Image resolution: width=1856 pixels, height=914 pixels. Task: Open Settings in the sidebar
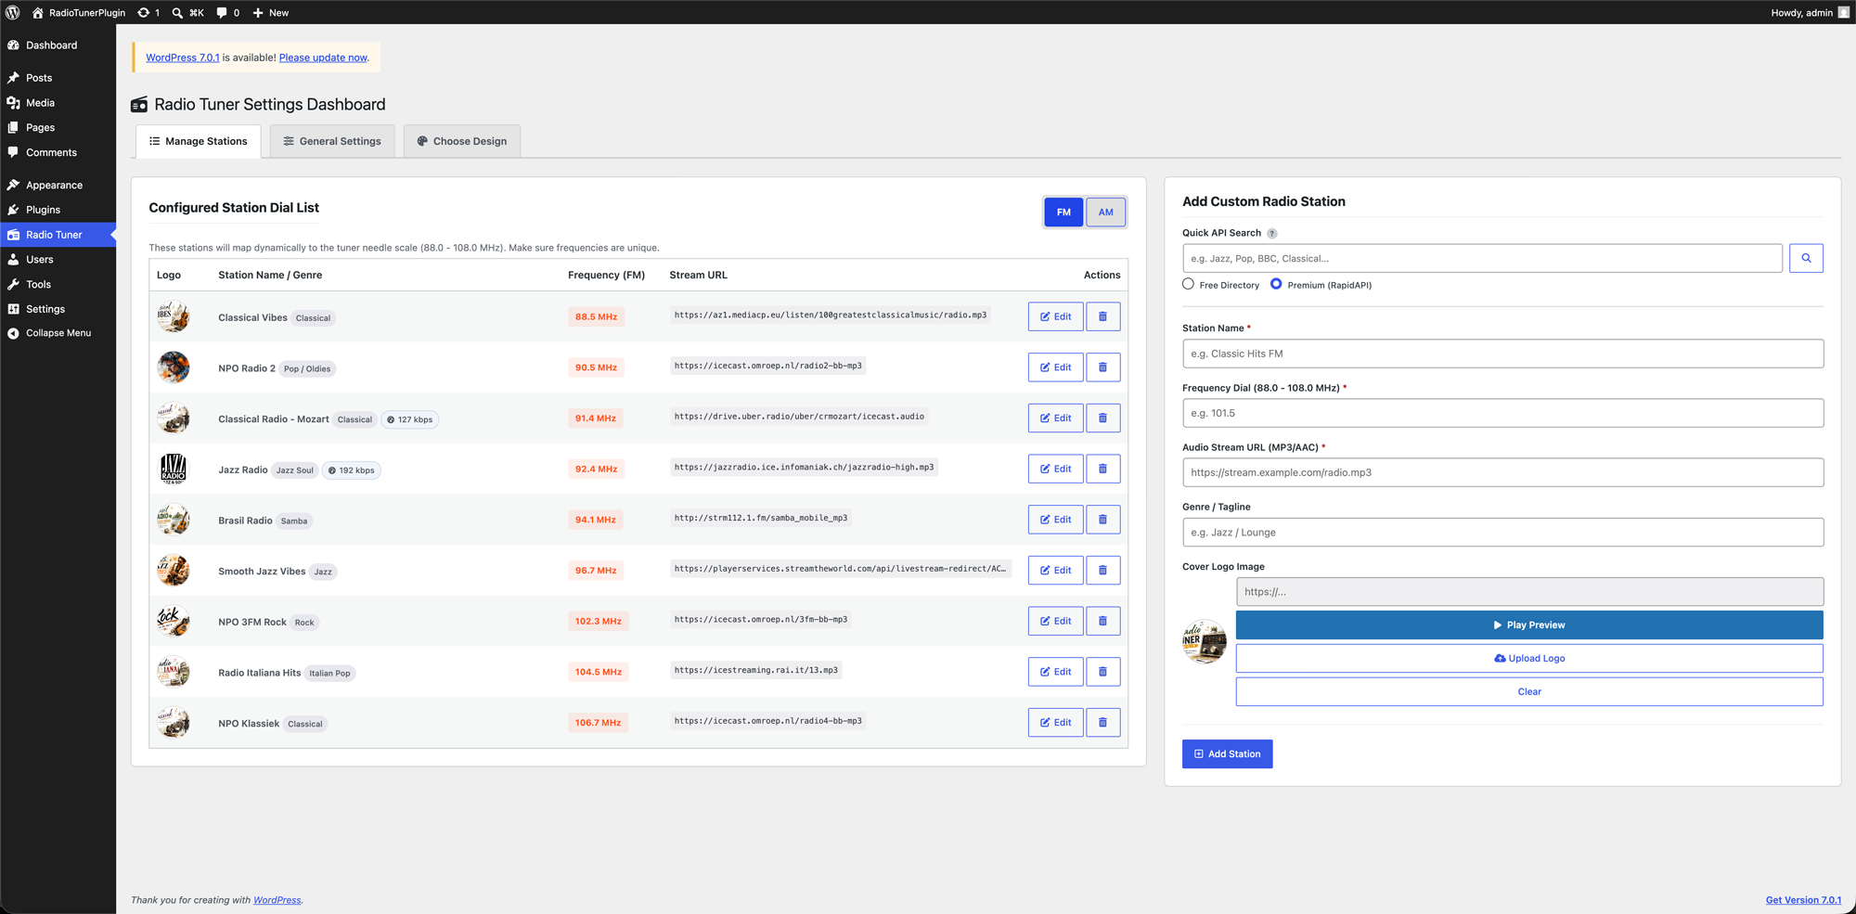[x=58, y=309]
